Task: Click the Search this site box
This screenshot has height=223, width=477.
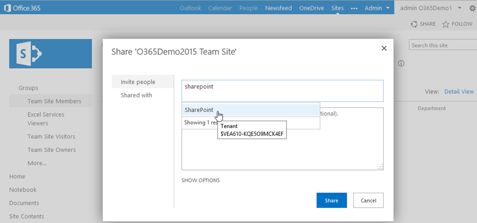Action: click(x=443, y=45)
